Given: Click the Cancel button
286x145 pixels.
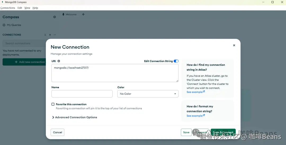Looking at the screenshot, I should point(57,132).
